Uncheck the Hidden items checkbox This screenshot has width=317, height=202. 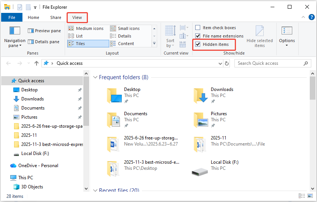click(x=198, y=44)
